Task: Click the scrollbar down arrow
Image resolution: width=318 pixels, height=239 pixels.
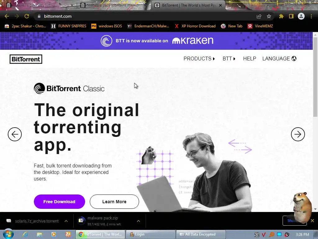Action: pos(316,209)
